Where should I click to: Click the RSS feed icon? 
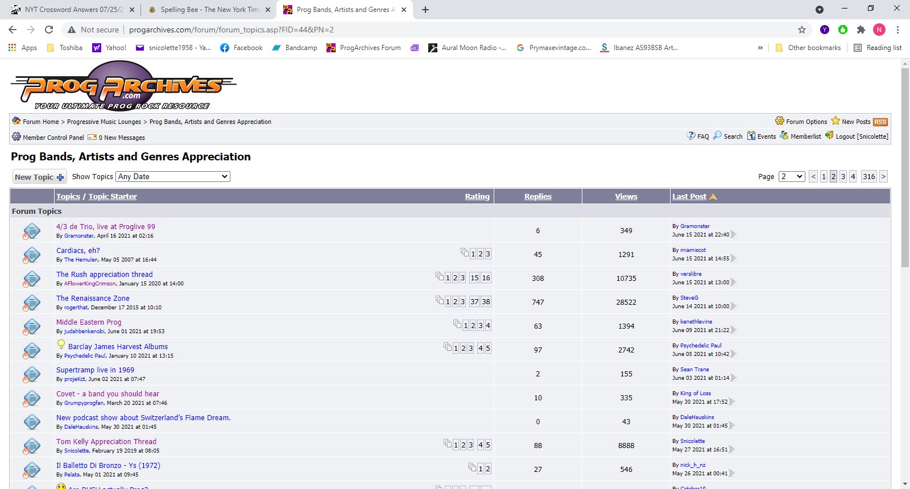click(x=880, y=122)
